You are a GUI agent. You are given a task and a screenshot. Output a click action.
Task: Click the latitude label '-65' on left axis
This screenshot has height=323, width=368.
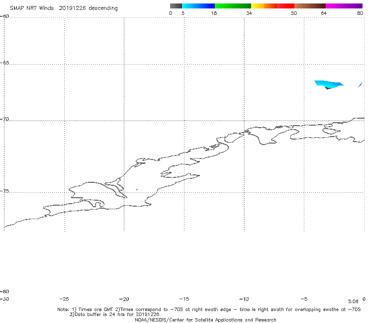[x=4, y=63]
